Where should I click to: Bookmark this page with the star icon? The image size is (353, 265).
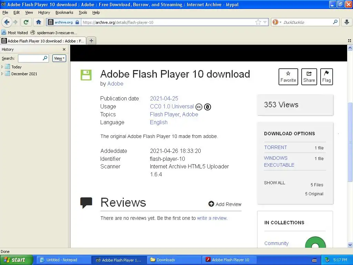(x=258, y=22)
